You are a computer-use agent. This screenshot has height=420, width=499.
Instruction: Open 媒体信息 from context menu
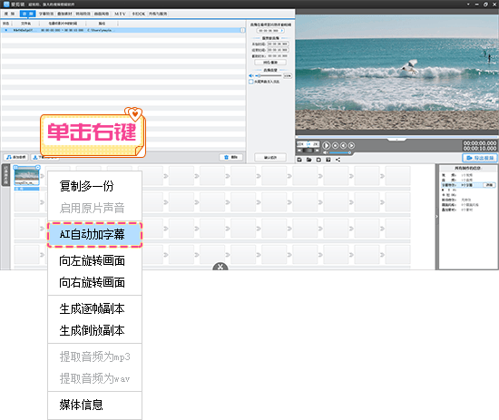click(x=94, y=405)
